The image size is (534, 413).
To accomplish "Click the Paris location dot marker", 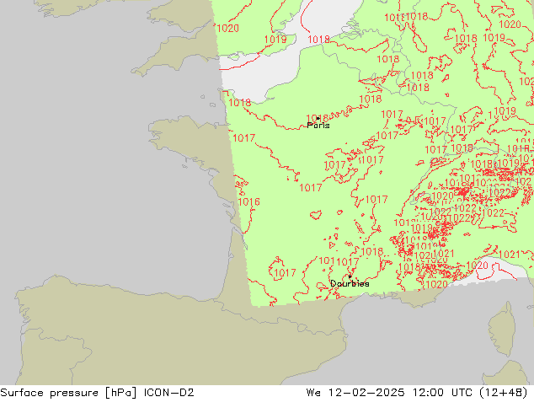I will (318, 119).
